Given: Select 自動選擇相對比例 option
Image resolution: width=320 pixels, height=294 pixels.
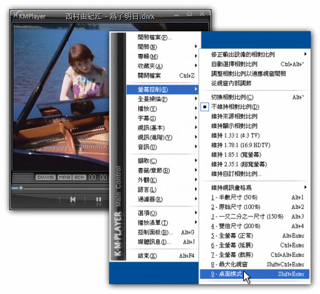Looking at the screenshot, I should coord(254,64).
